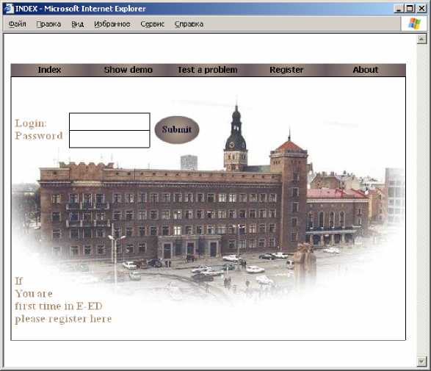Maximize the Internet Explorer window
Image resolution: width=431 pixels, height=371 pixels.
pyautogui.click(x=410, y=9)
